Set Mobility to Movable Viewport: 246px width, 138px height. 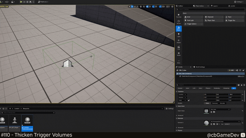tap(222, 103)
